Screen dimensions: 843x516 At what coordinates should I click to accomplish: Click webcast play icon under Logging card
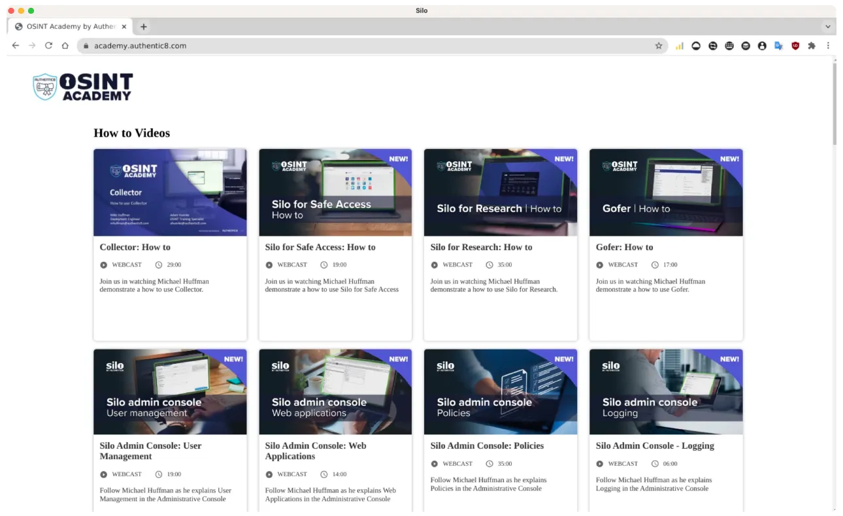(x=600, y=464)
